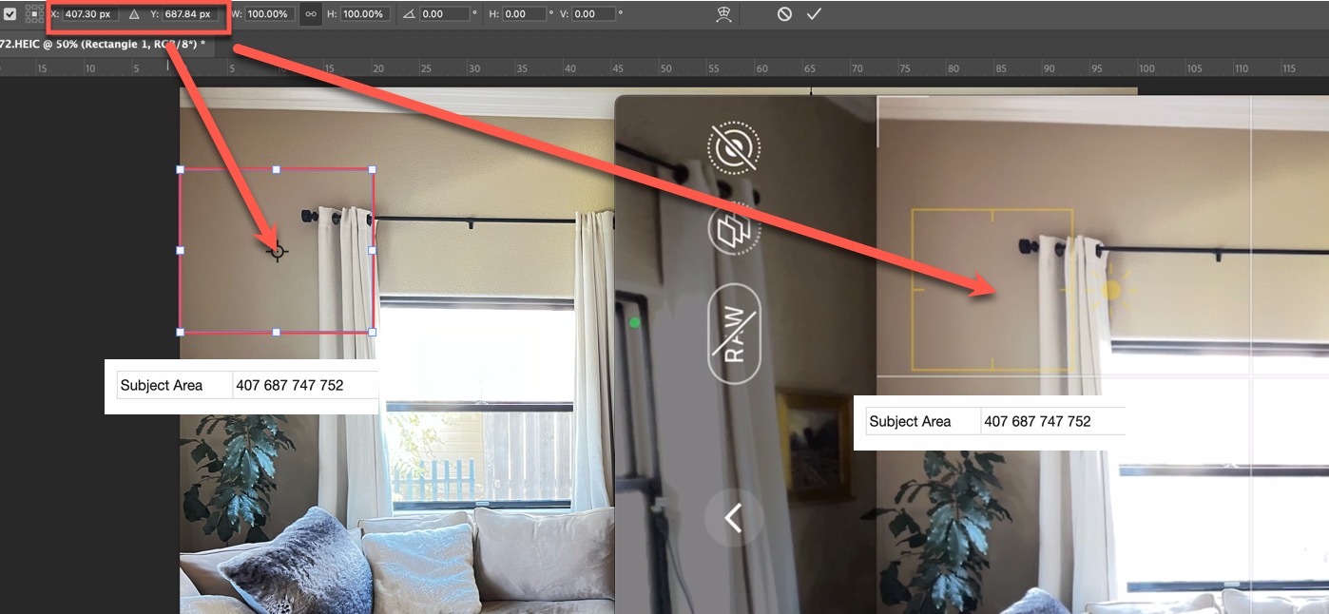This screenshot has width=1329, height=614.
Task: Toggle the maintain aspect ratio link icon
Action: tap(310, 14)
